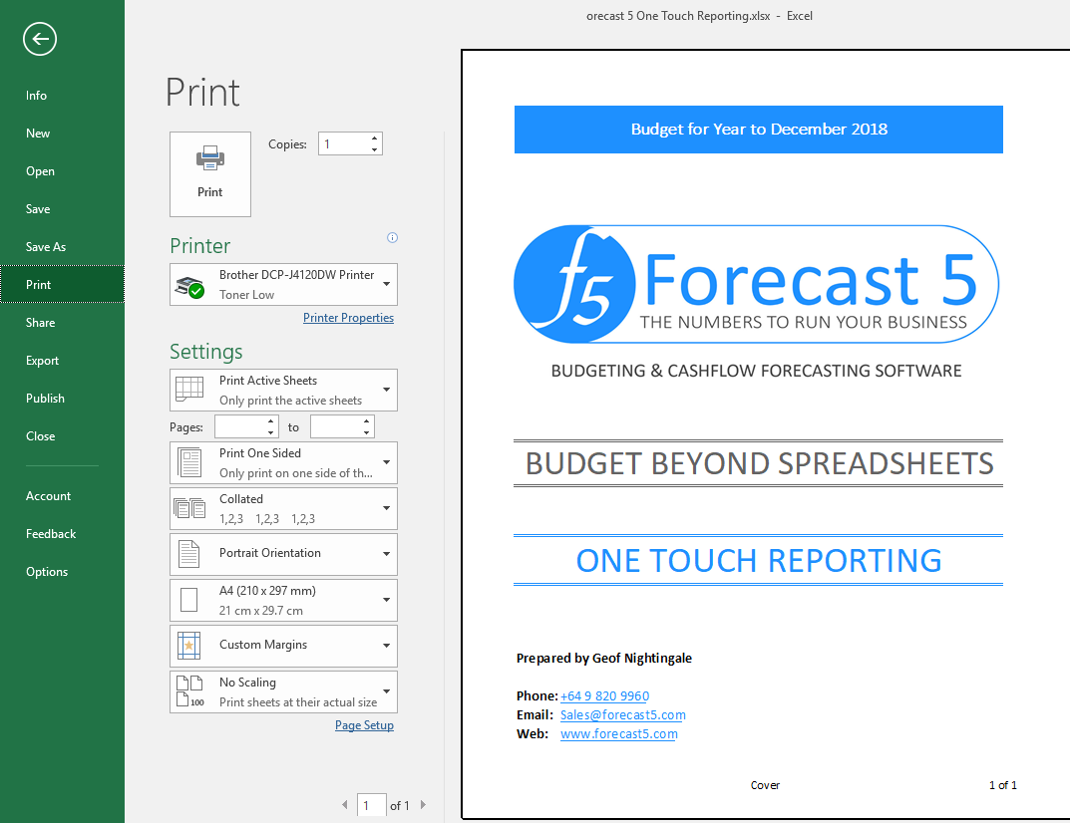Click the '1 of 1' footer text in preview
Viewport: 1070px width, 823px height.
click(x=1002, y=785)
